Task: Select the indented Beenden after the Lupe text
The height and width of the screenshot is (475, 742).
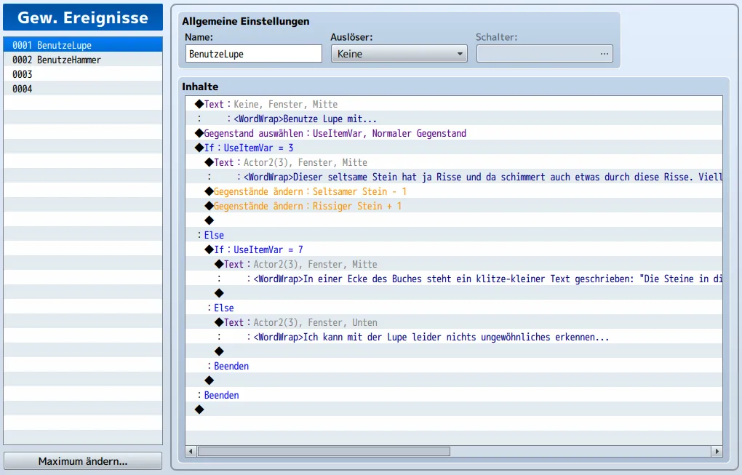Action: point(454,366)
